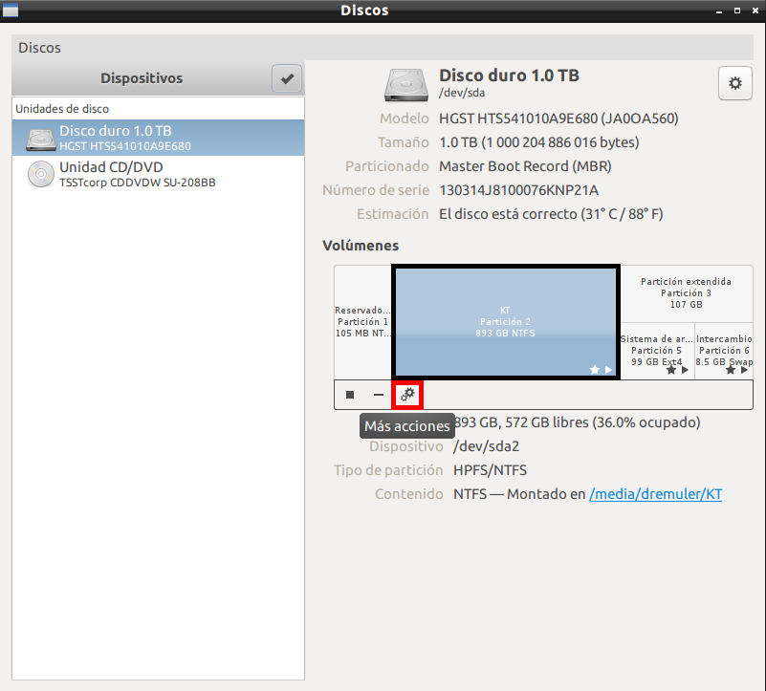Close the Discos window
This screenshot has height=691, width=766.
coord(755,11)
